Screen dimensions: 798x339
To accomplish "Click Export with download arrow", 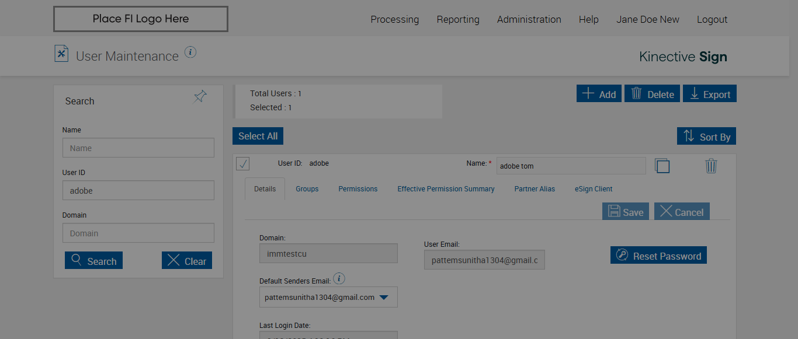I will (710, 94).
